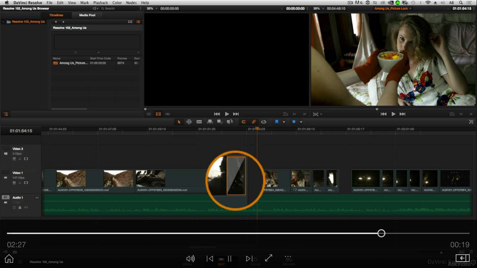Go to previous edit in timeline viewer
The height and width of the screenshot is (268, 477).
click(x=384, y=114)
